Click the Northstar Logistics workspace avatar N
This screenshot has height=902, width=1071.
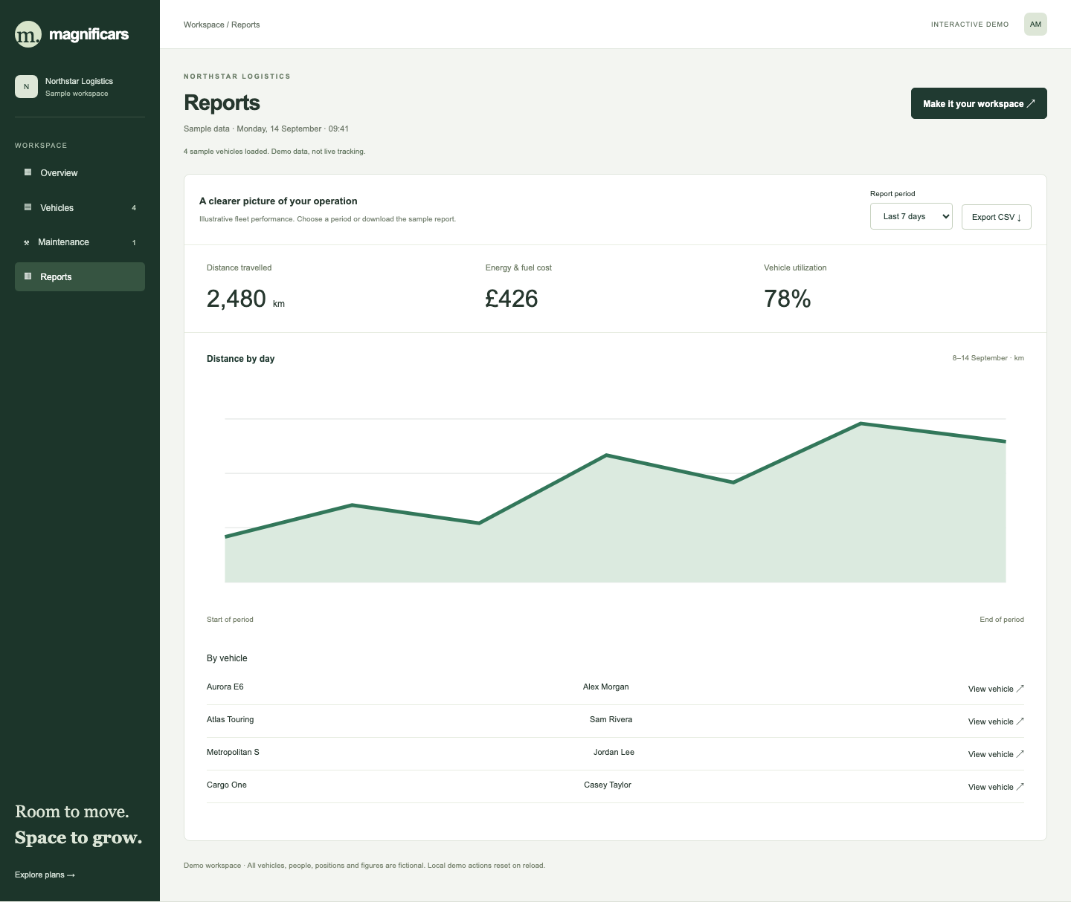(26, 87)
